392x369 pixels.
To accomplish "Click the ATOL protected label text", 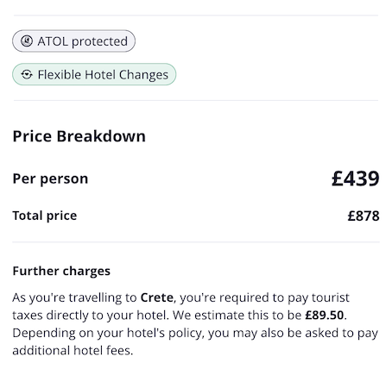I will [x=83, y=41].
